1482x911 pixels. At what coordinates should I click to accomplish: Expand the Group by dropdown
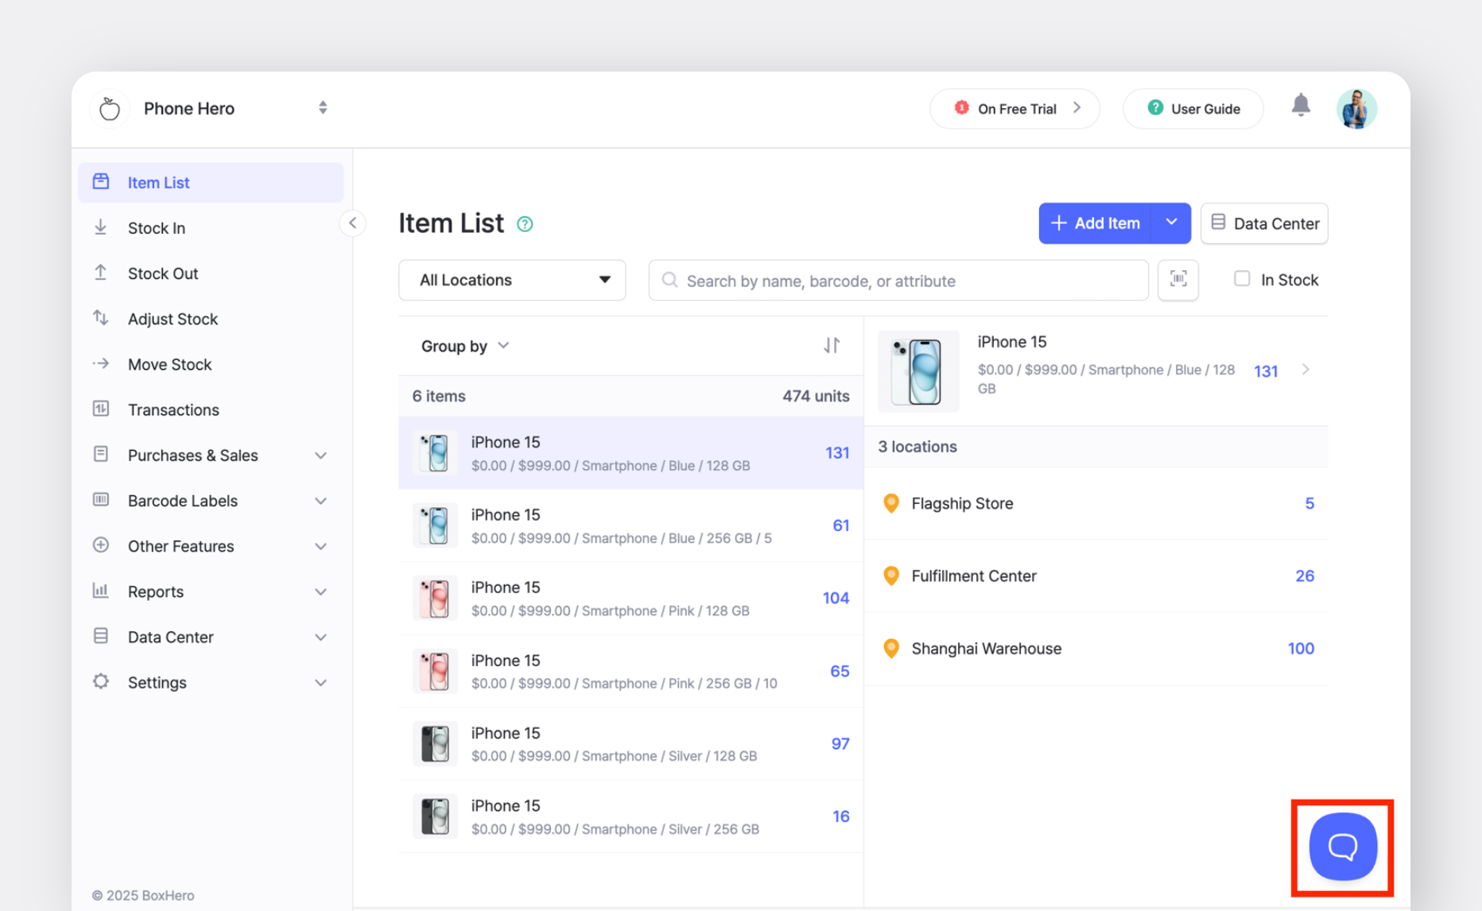point(465,346)
